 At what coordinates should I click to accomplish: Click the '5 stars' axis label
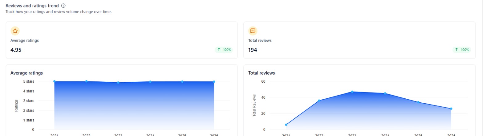click(28, 81)
